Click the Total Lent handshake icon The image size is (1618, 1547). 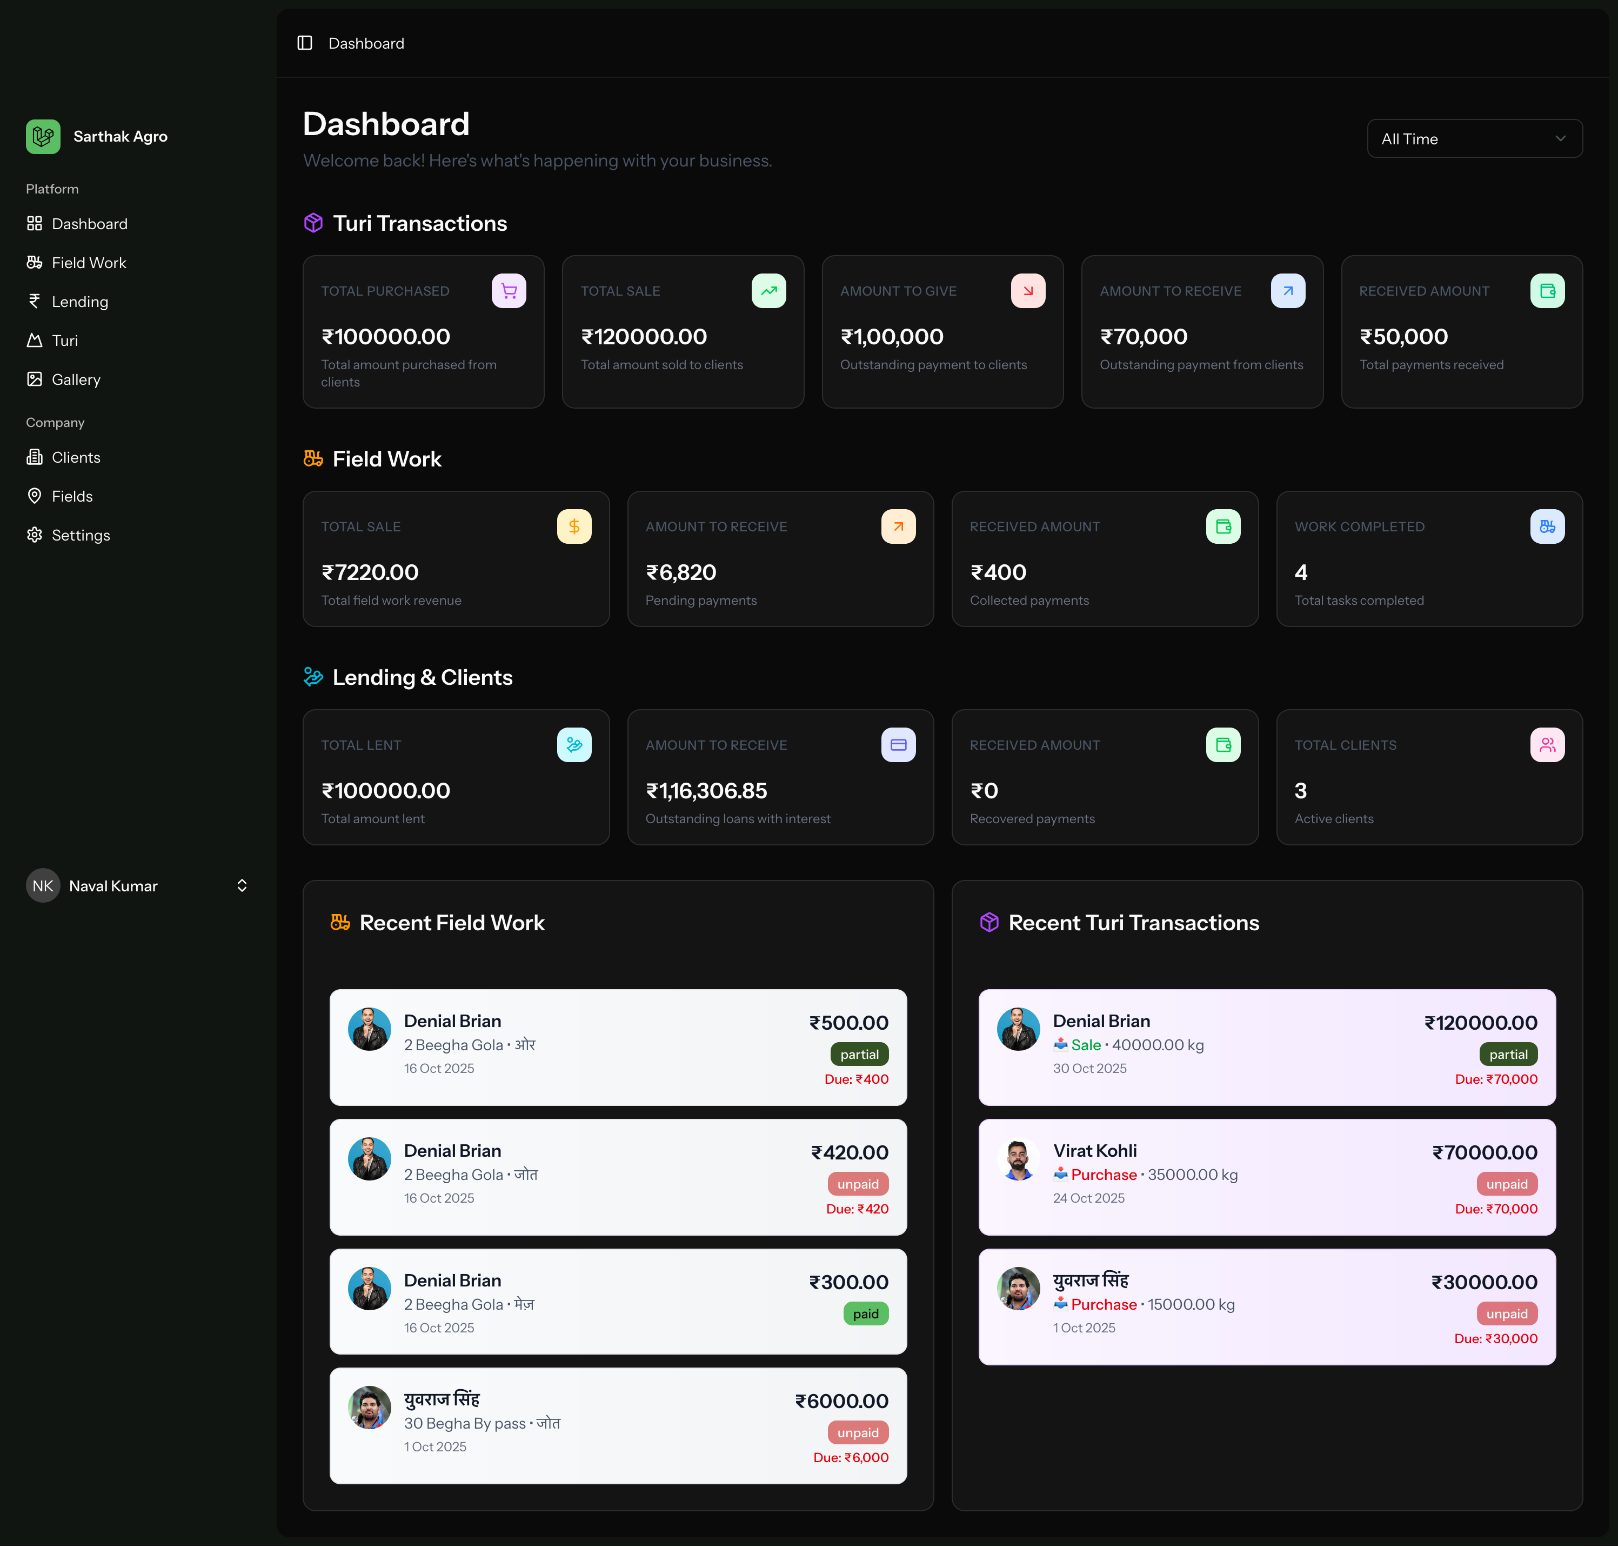(574, 745)
